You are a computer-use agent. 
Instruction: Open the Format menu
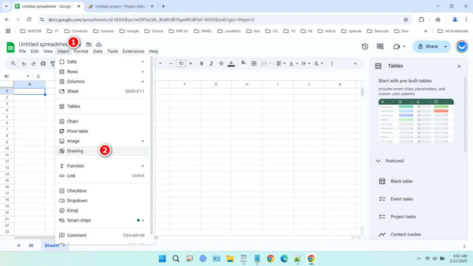tap(81, 51)
